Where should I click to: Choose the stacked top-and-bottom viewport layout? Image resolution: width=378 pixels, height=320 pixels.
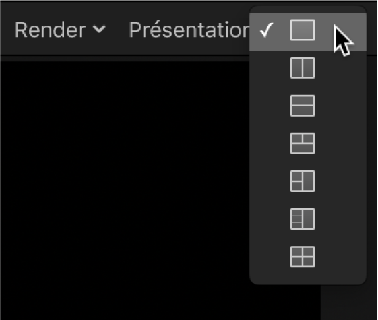coord(303,106)
